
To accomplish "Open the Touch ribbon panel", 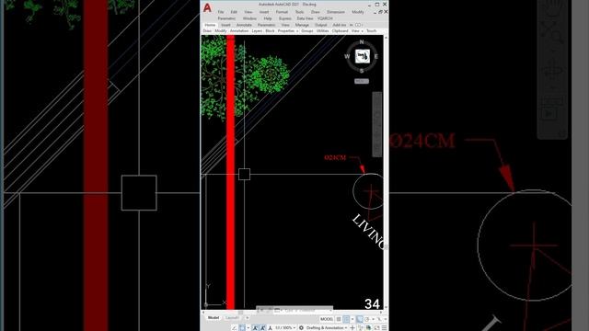I will pos(372,30).
